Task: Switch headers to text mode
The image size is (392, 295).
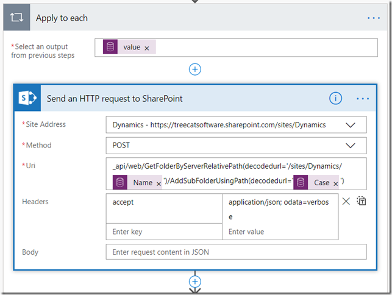Action: (361, 202)
